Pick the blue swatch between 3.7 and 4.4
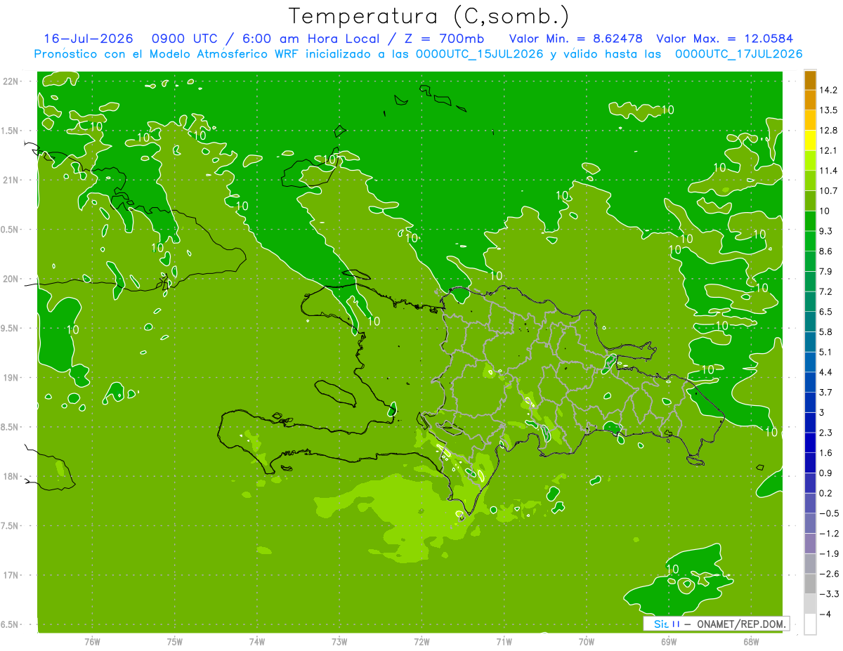 (810, 382)
